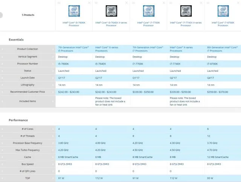This screenshot has height=182, width=241.
Task: Select the Product Collection row label
Action: click(x=27, y=49)
